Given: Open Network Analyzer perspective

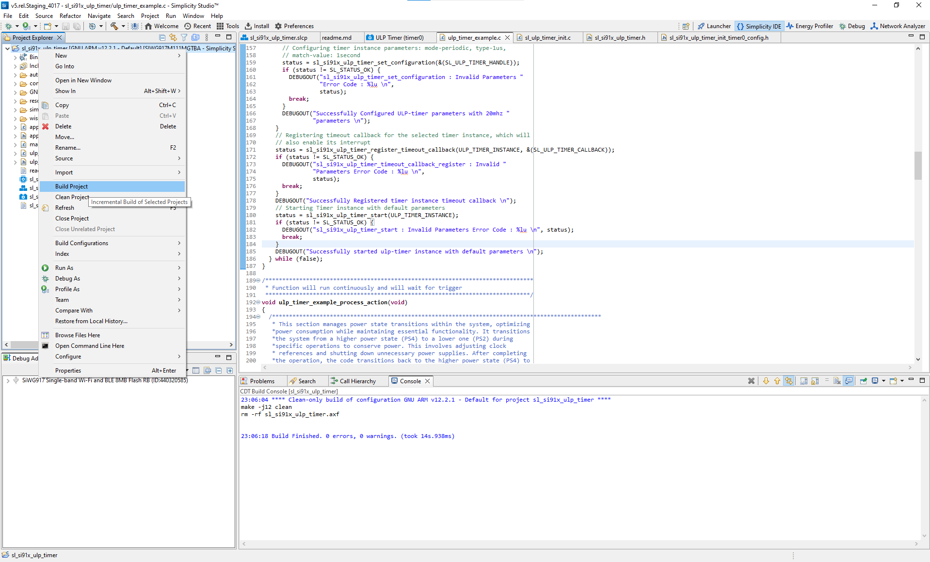Looking at the screenshot, I should [898, 26].
